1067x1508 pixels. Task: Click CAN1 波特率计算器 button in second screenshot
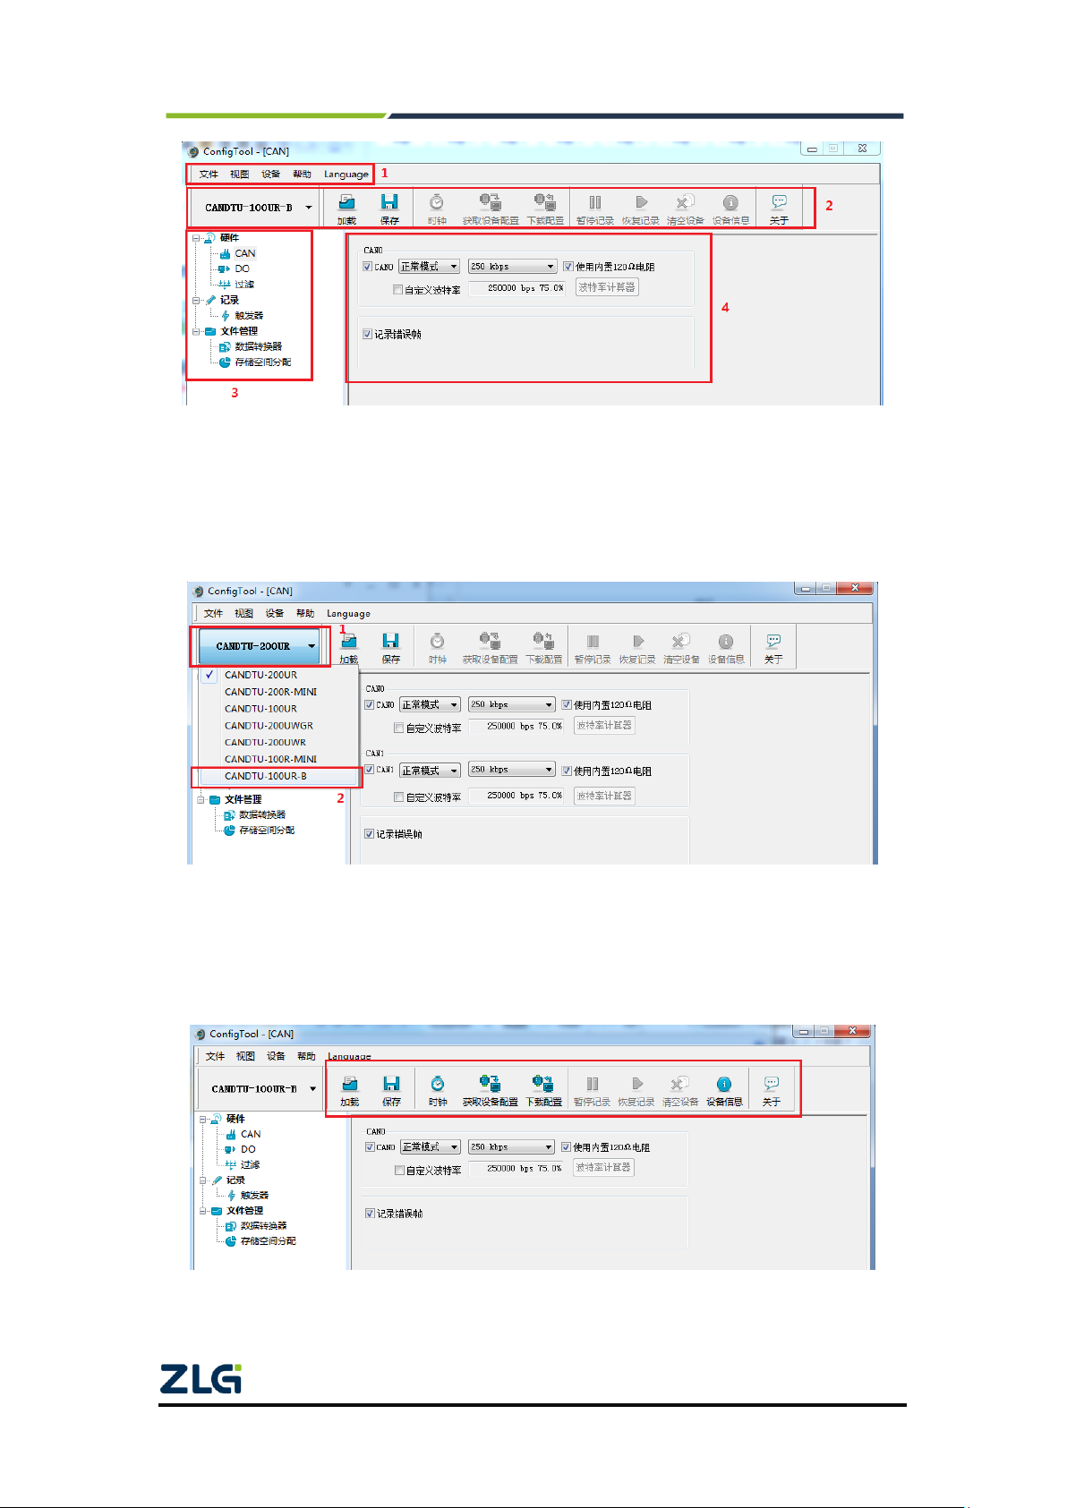coord(604,796)
